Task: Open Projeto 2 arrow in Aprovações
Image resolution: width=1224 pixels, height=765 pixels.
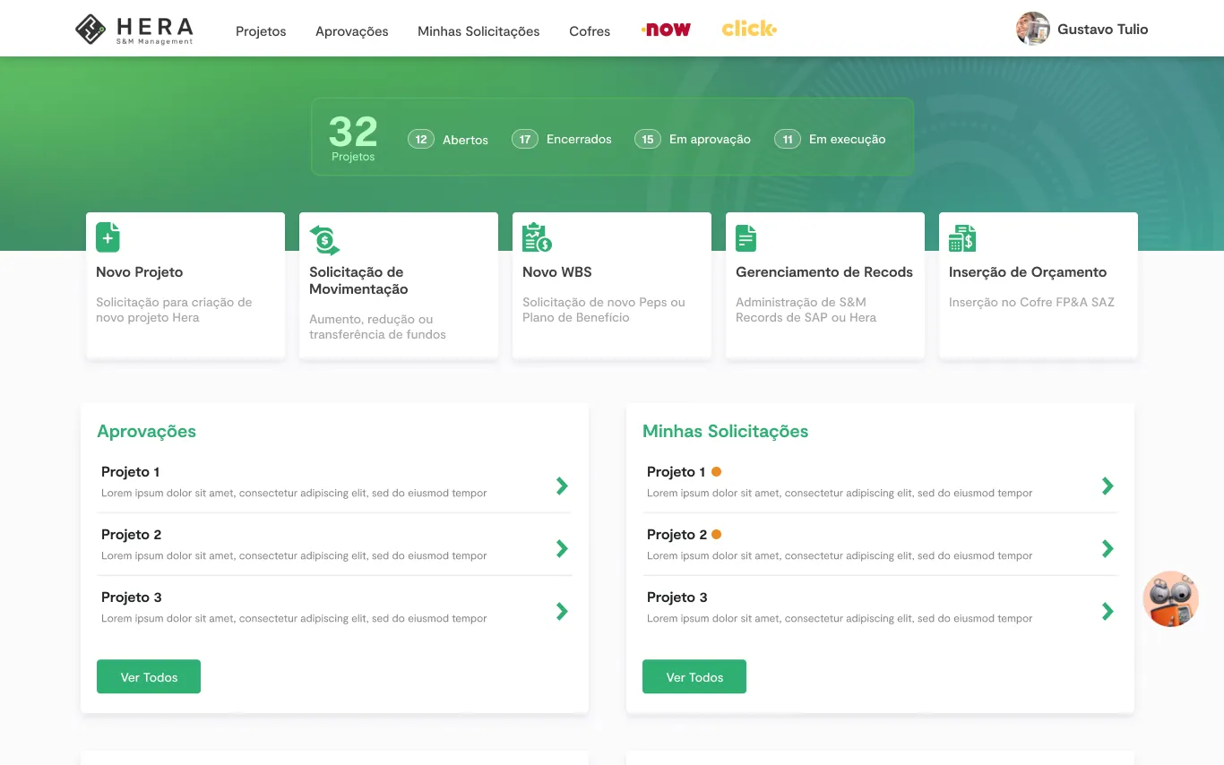Action: click(x=562, y=548)
